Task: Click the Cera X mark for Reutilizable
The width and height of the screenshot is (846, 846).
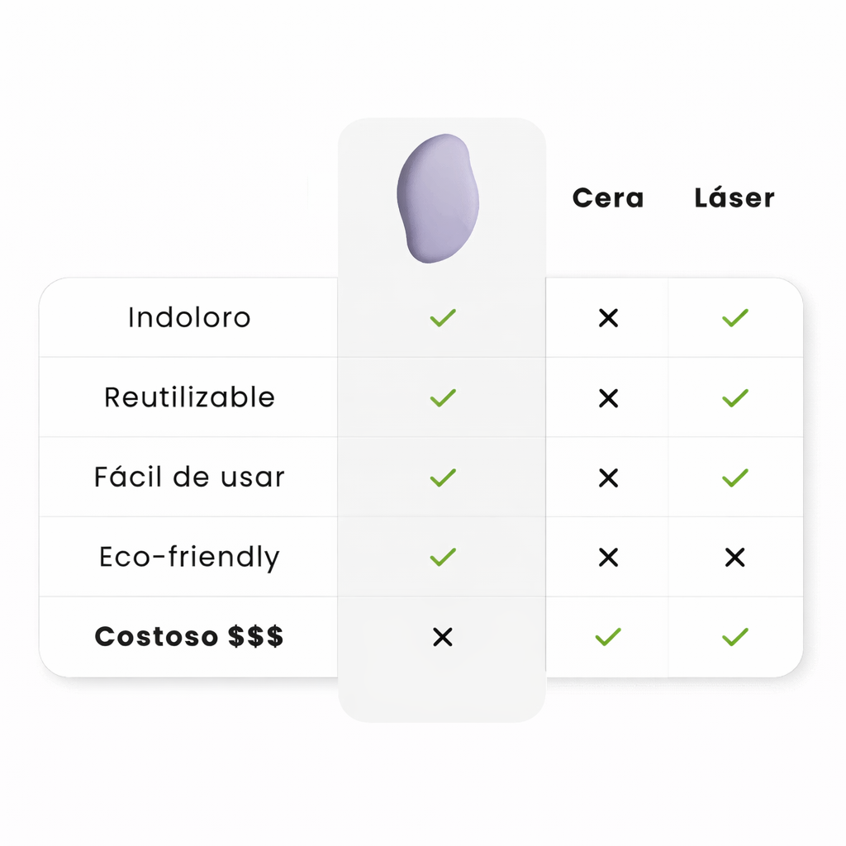Action: tap(608, 398)
